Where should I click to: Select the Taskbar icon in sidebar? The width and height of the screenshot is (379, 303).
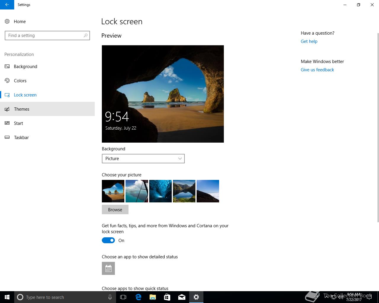[7, 137]
